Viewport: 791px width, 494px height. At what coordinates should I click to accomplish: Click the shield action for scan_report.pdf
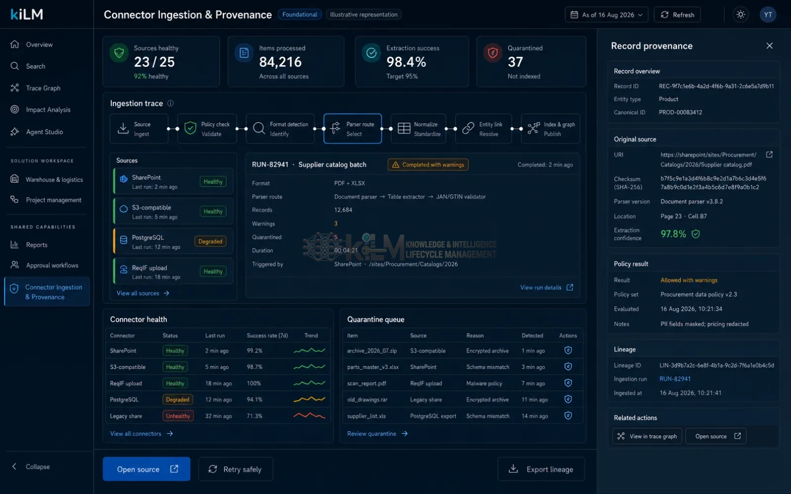(568, 383)
